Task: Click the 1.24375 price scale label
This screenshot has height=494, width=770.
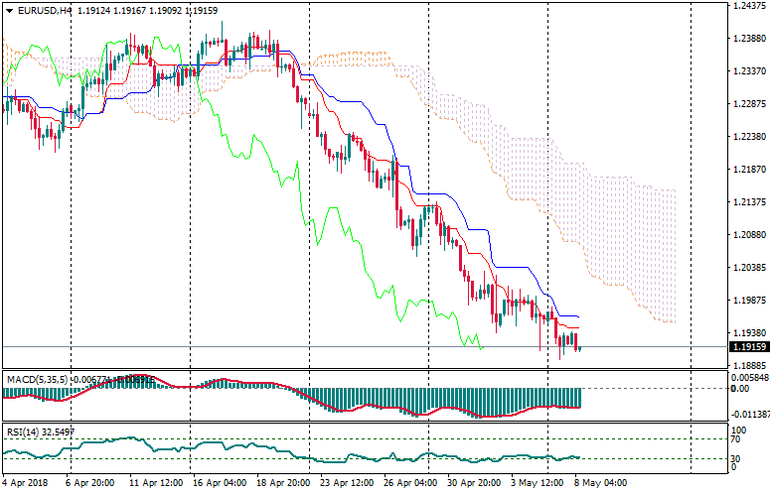Action: point(746,6)
